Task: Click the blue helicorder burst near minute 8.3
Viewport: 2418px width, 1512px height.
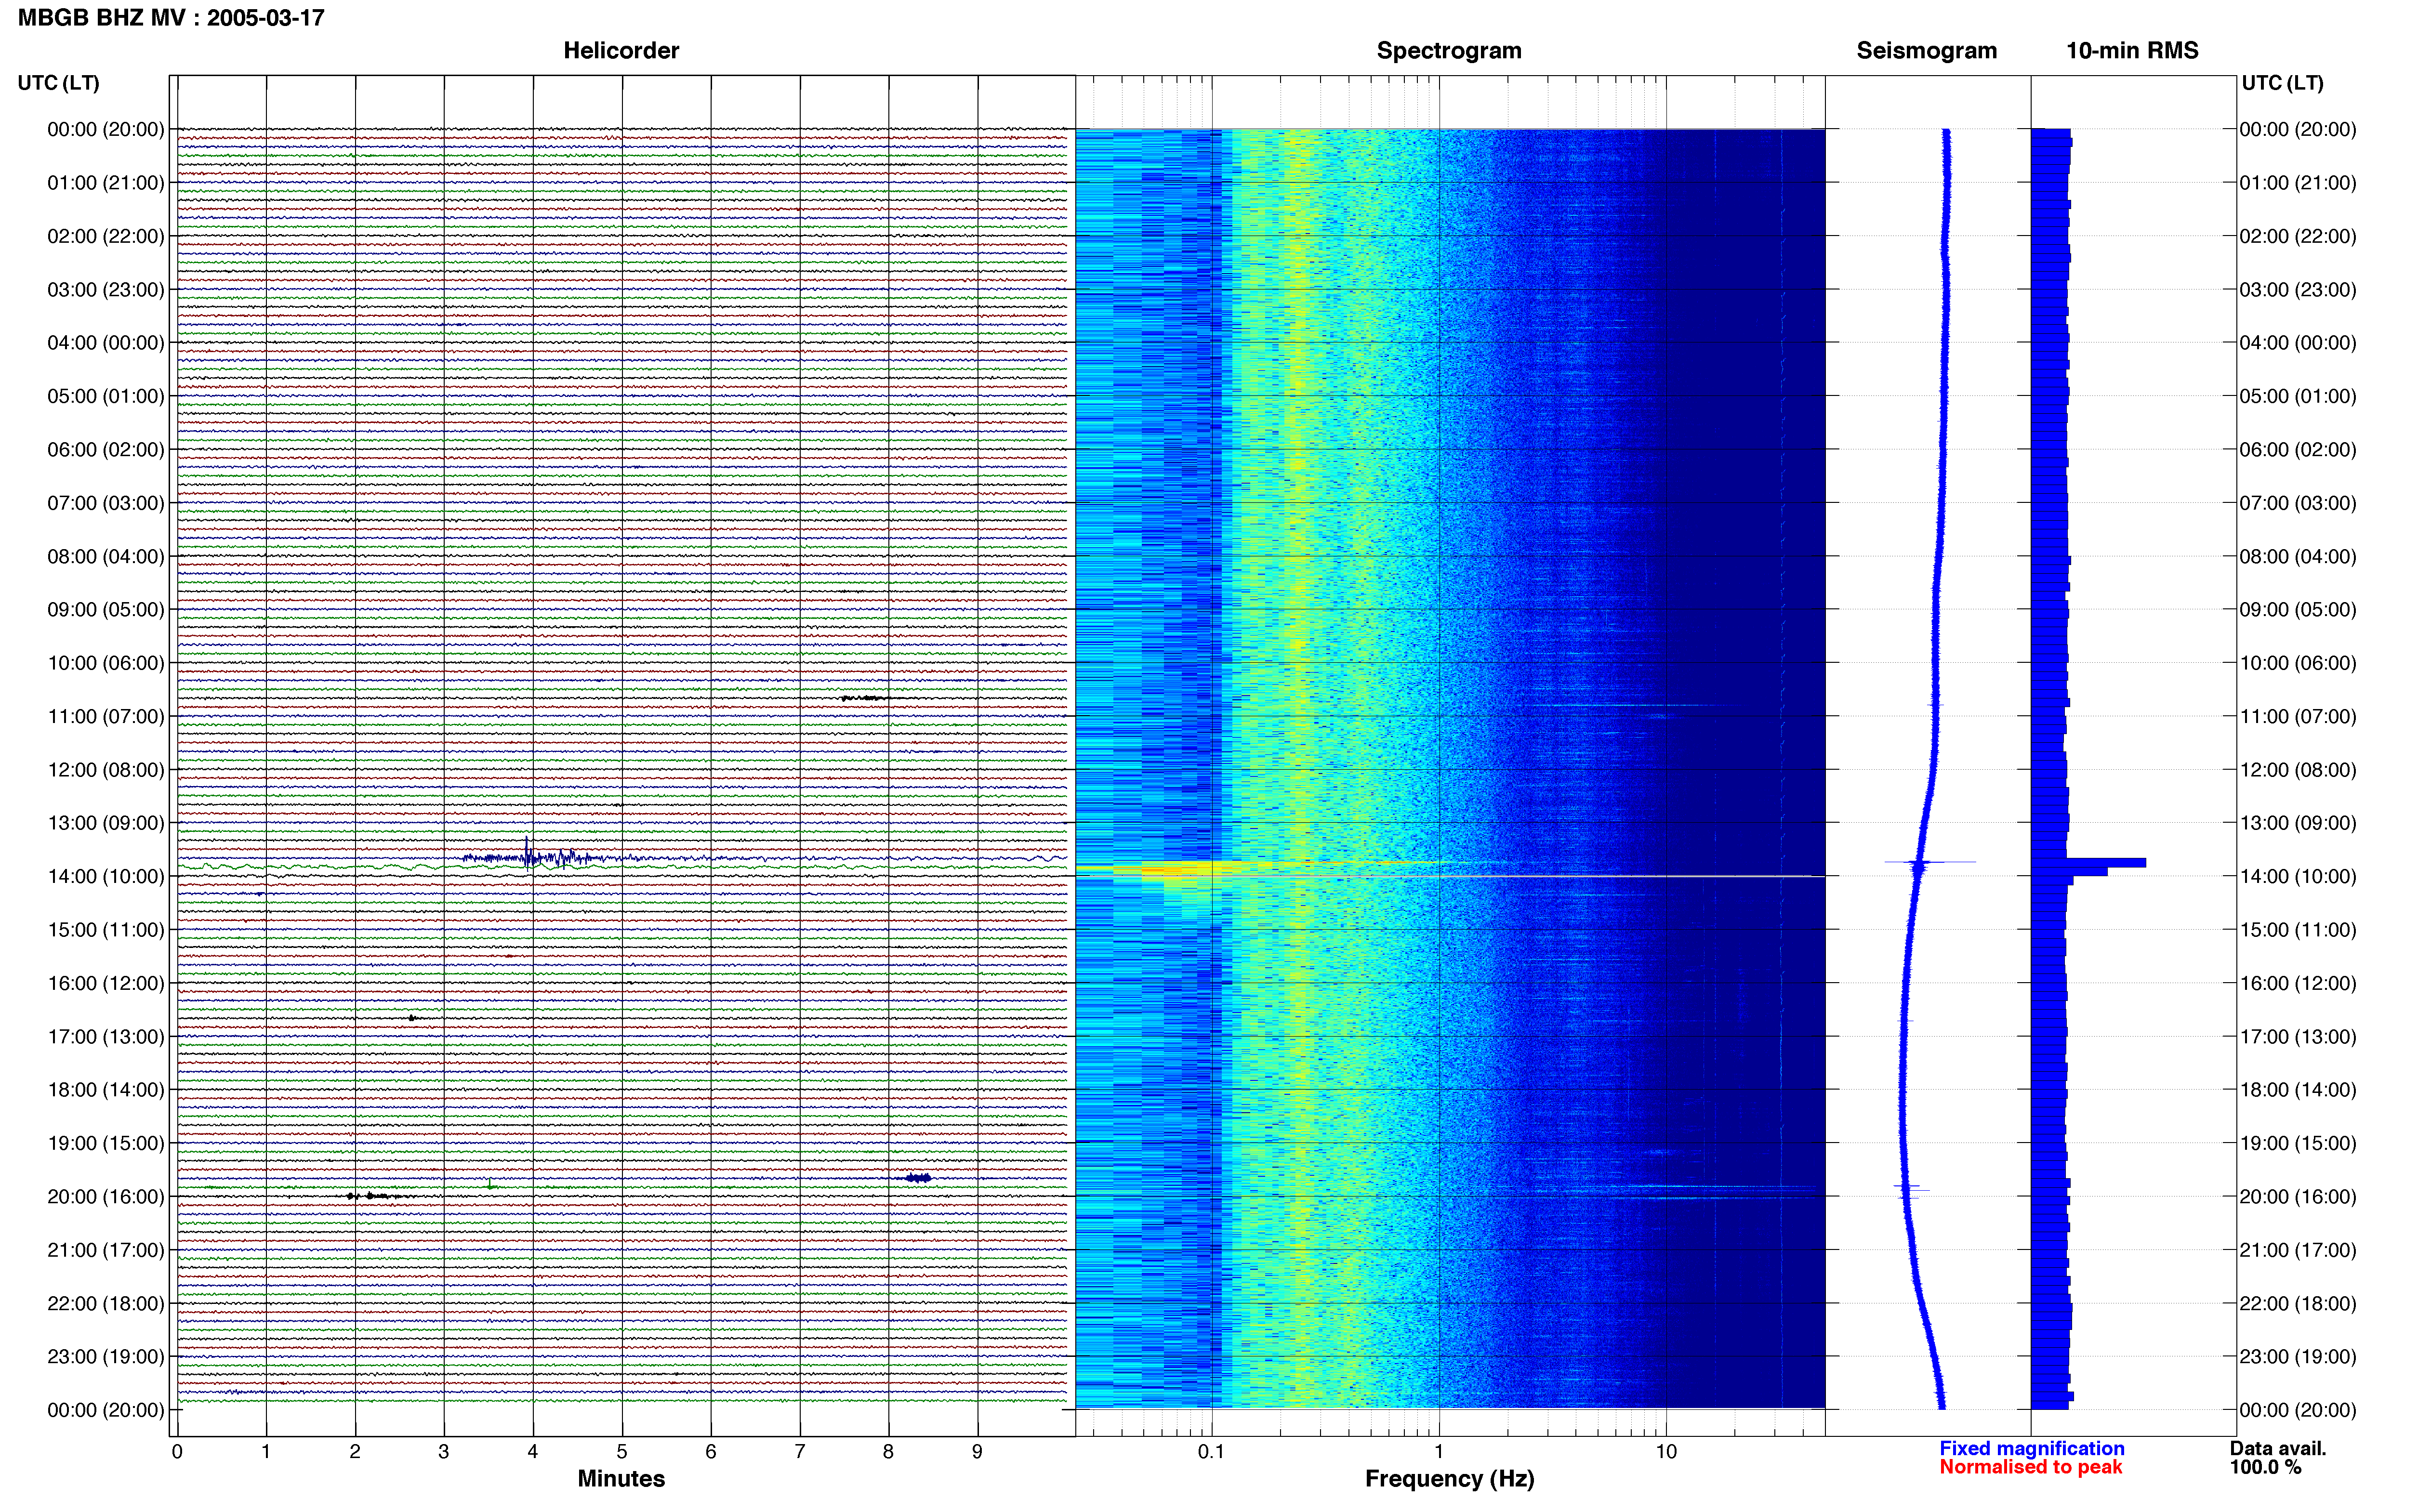Action: [x=918, y=1178]
